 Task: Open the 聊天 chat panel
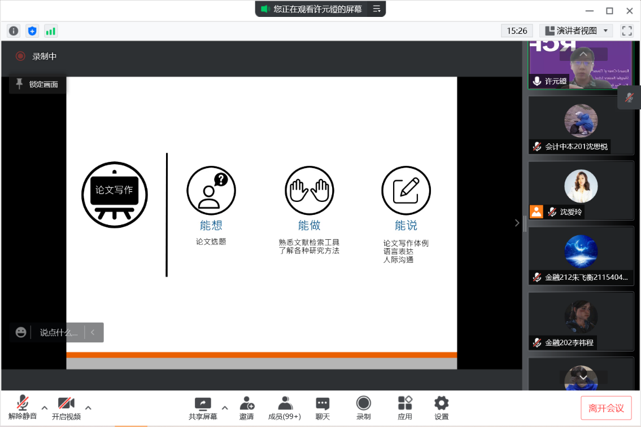[x=322, y=408]
